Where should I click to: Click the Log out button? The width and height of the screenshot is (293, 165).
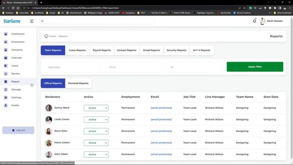point(18,130)
